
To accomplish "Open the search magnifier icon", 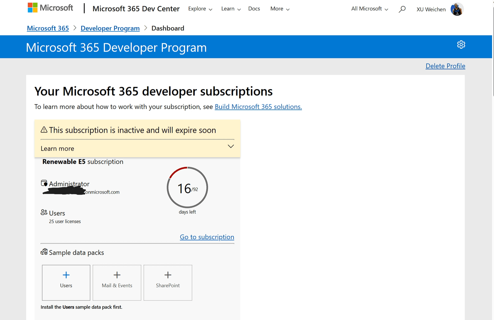I will pos(402,9).
